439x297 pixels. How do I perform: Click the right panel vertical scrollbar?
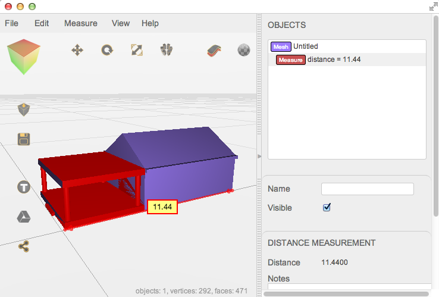click(436, 116)
